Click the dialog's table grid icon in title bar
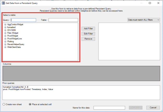 pyautogui.click(x=3, y=3)
